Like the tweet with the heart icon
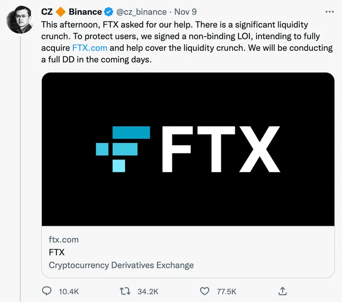 coord(204,291)
